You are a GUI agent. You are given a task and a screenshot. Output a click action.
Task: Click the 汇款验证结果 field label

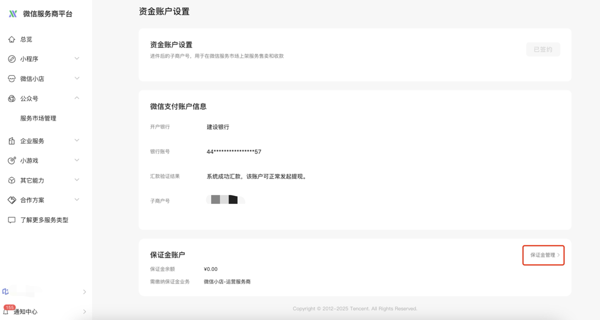pos(165,176)
